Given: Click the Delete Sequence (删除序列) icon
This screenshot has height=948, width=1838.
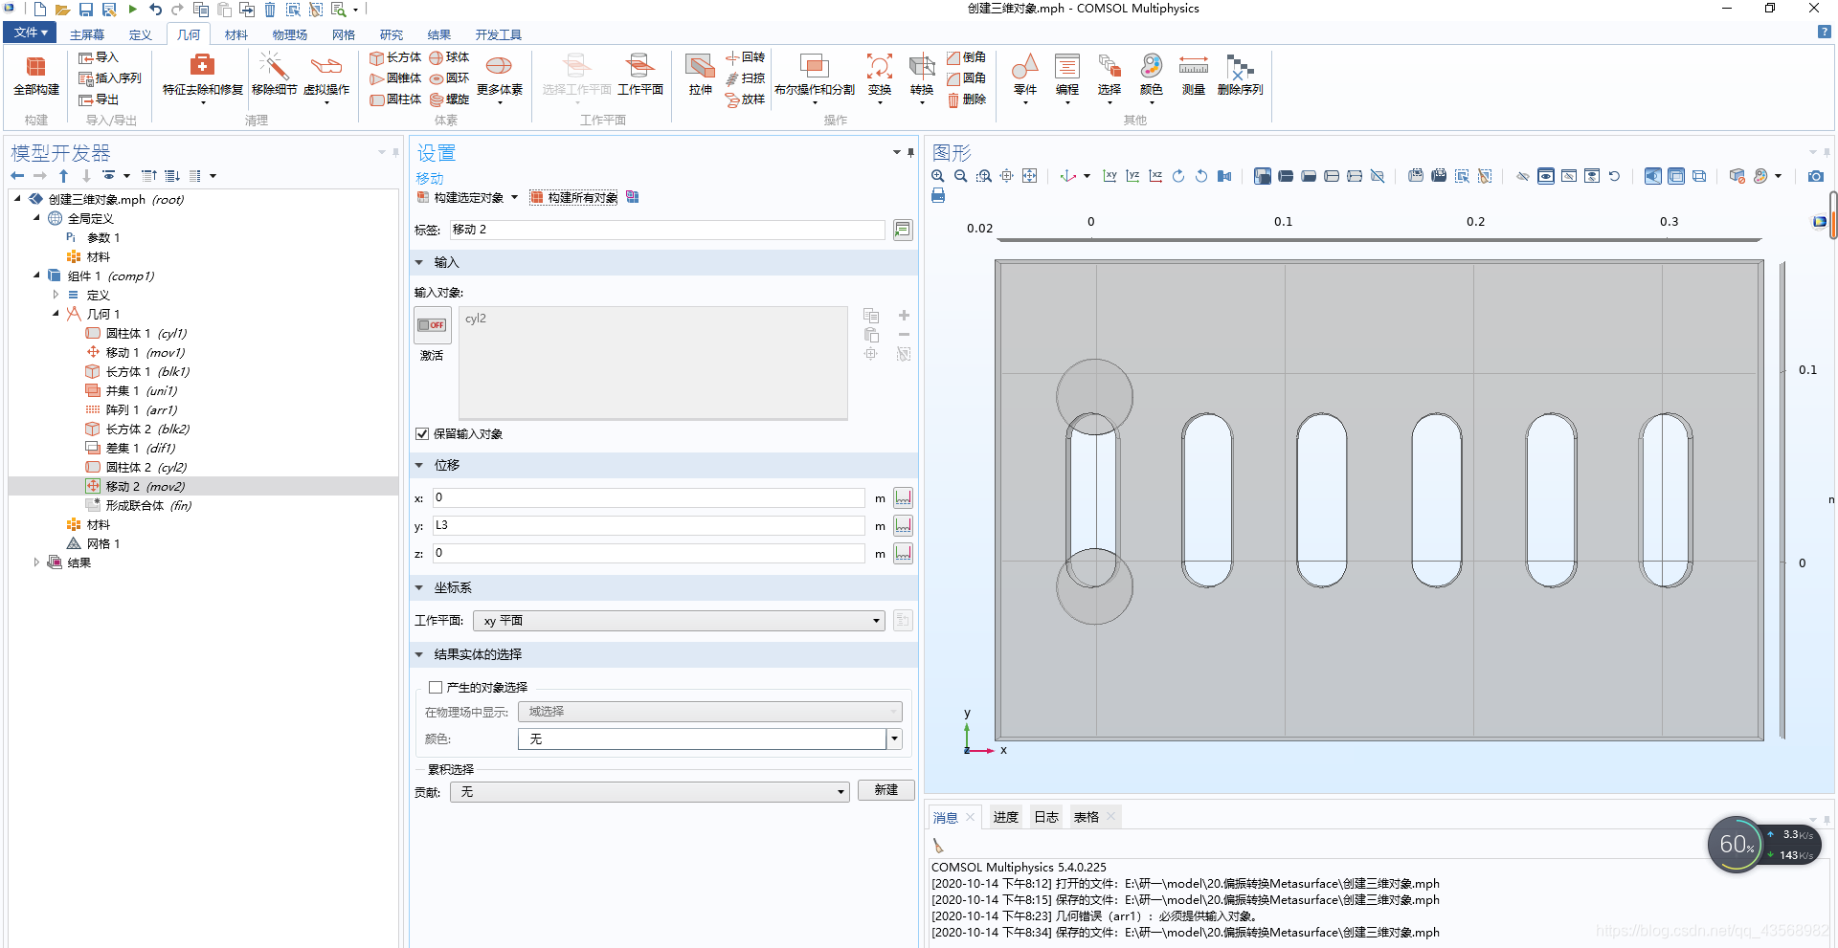Looking at the screenshot, I should [x=1240, y=75].
